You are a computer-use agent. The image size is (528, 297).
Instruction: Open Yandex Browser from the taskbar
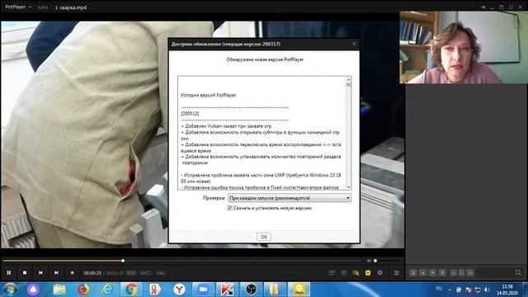click(179, 290)
